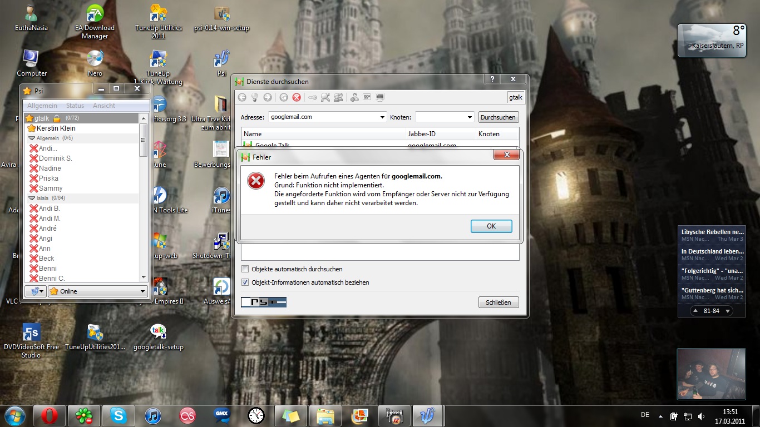Click next-page arrow on news gadget 81-84
The height and width of the screenshot is (427, 760).
(x=727, y=311)
